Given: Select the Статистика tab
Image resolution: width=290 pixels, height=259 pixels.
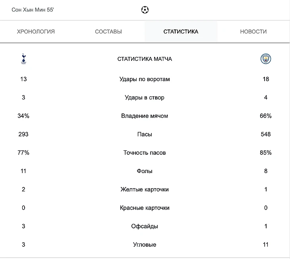Looking at the screenshot, I should click(x=181, y=31).
